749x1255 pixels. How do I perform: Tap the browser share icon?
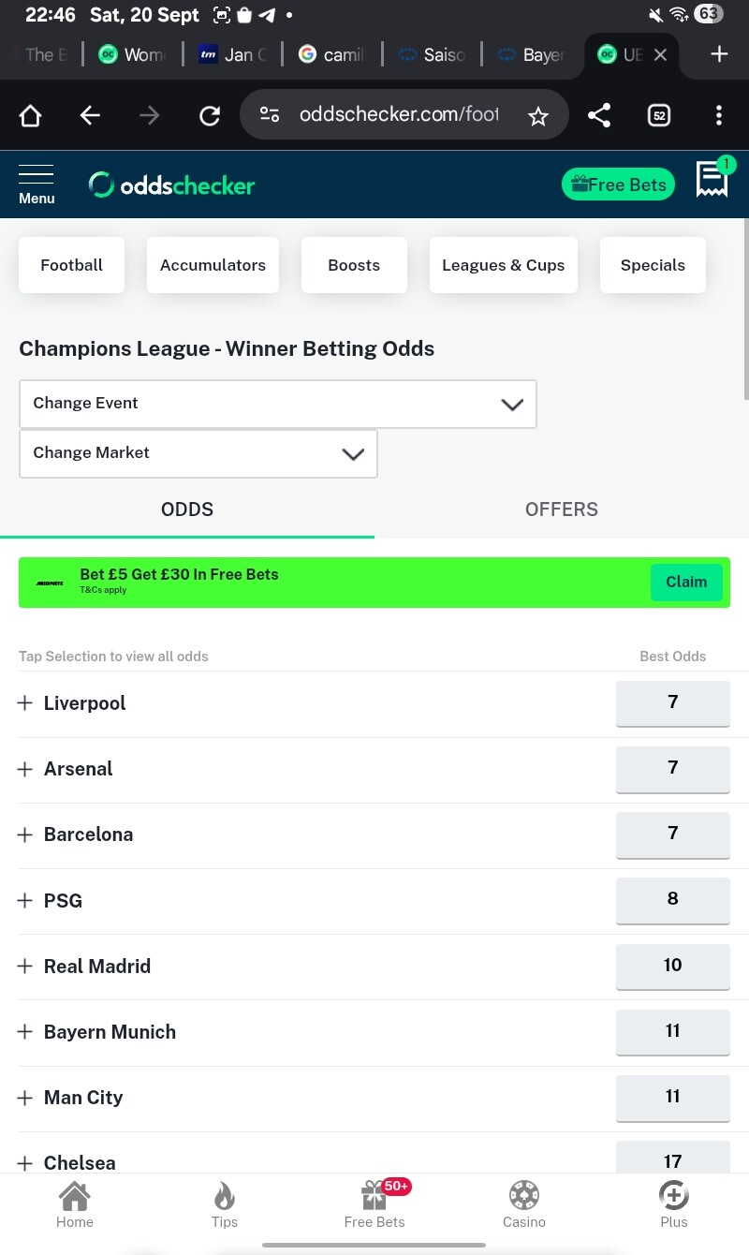point(599,115)
